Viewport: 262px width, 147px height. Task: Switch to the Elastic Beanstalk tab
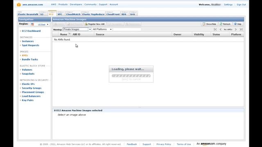pos(28,13)
